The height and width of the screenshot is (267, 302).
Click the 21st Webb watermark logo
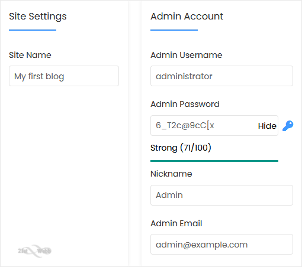click(34, 251)
